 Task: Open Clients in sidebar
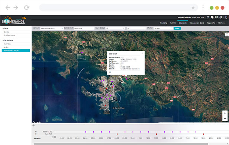[x=6, y=32]
